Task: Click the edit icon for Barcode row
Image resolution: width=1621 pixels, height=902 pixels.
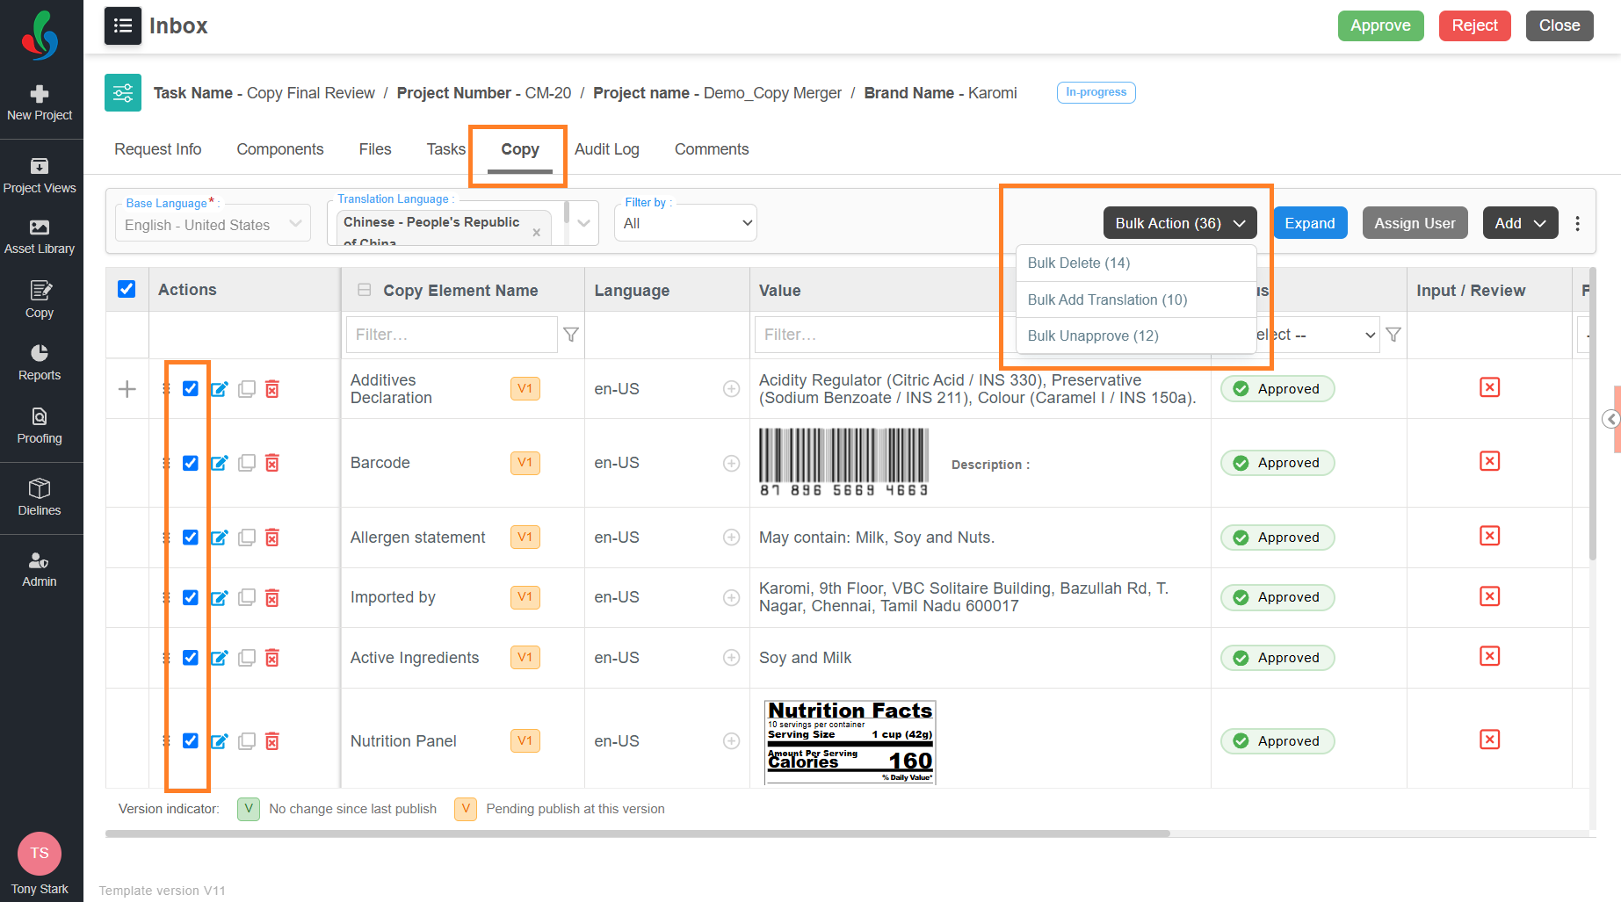Action: (x=220, y=463)
